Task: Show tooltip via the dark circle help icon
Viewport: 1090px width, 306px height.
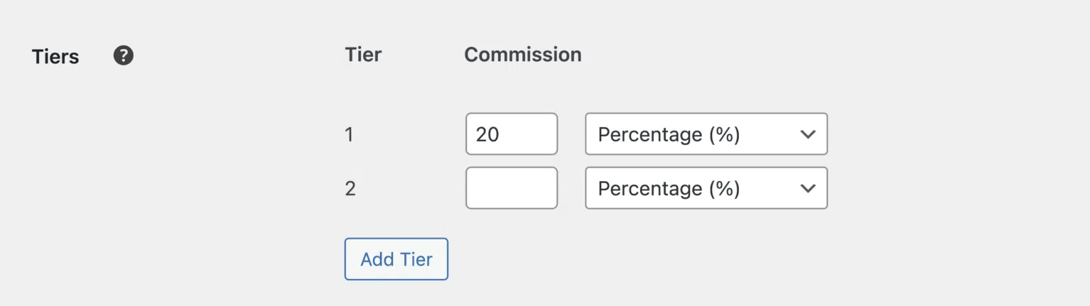Action: tap(124, 55)
